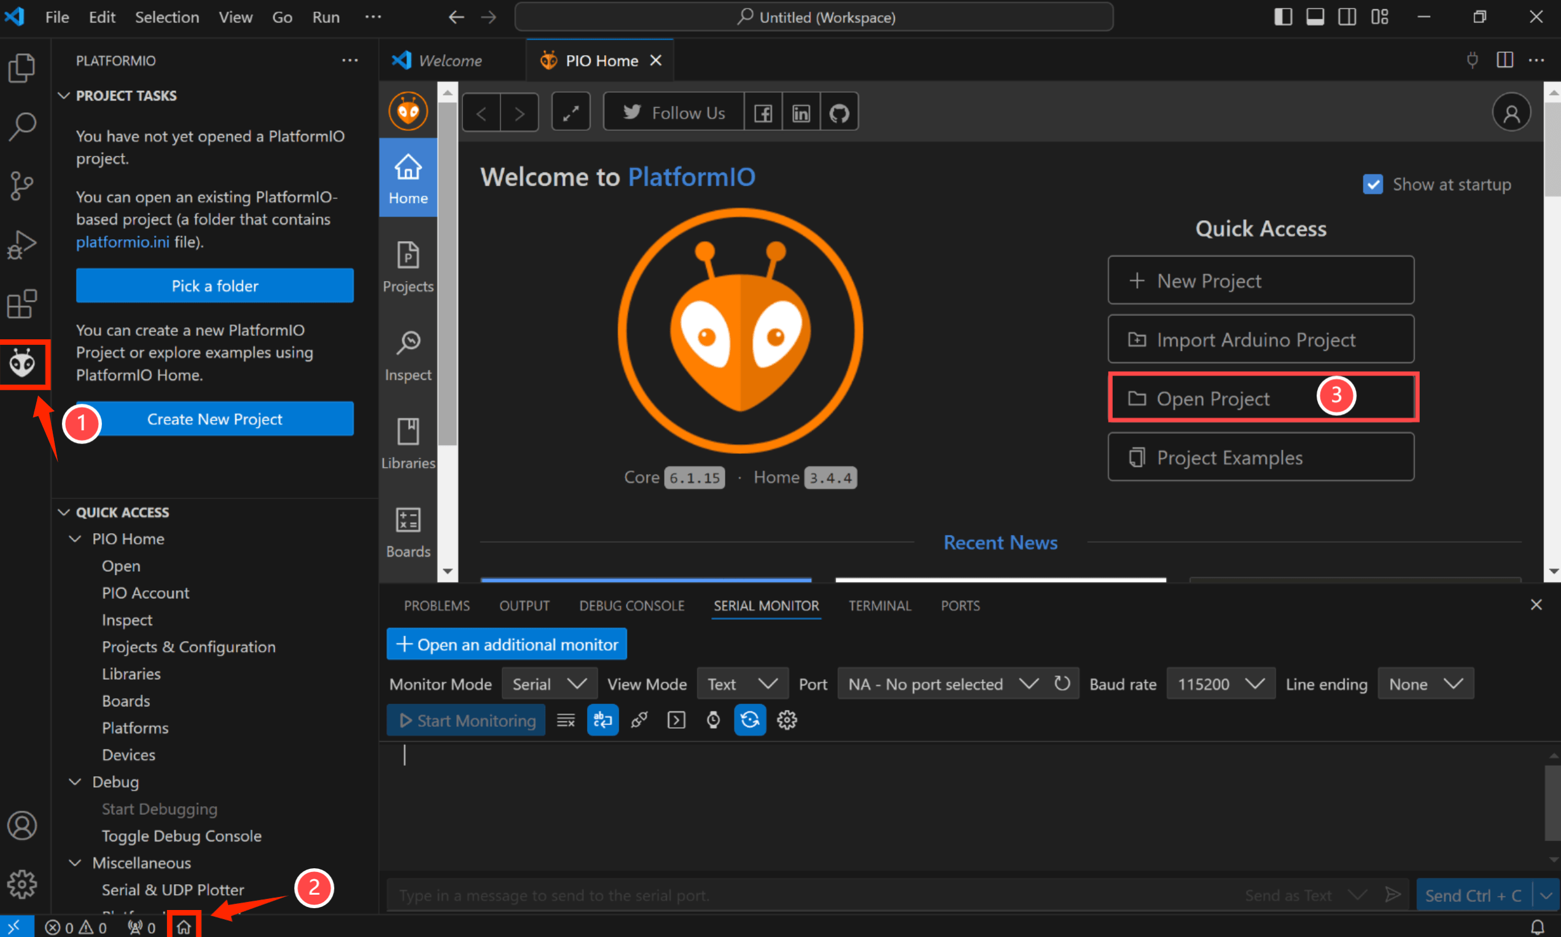Image resolution: width=1561 pixels, height=937 pixels.
Task: Uncheck the Show at startup checkbox
Action: 1372,184
